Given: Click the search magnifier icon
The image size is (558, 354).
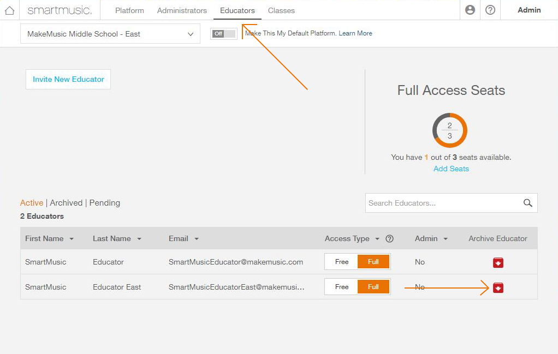Looking at the screenshot, I should [528, 203].
